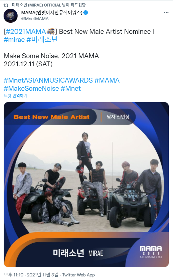The image size is (173, 280).
Task: Click 트윗 번역하기 to translate tweet
Action: (x=16, y=96)
